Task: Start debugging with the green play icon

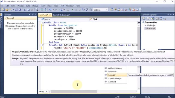Action: (x=72, y=10)
